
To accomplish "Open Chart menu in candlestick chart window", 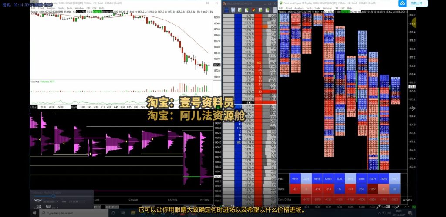I will pyautogui.click(x=41, y=8).
